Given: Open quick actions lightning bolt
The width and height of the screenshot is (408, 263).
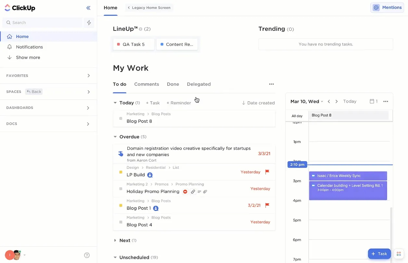Looking at the screenshot, I should point(89,22).
